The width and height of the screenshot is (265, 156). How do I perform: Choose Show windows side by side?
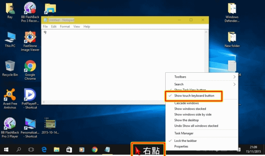click(x=202, y=115)
